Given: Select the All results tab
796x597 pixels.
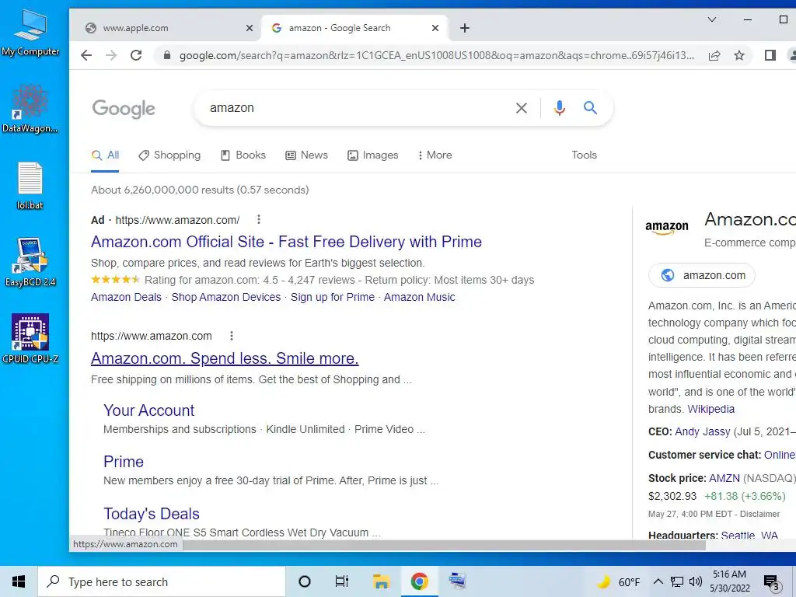Looking at the screenshot, I should (x=105, y=155).
